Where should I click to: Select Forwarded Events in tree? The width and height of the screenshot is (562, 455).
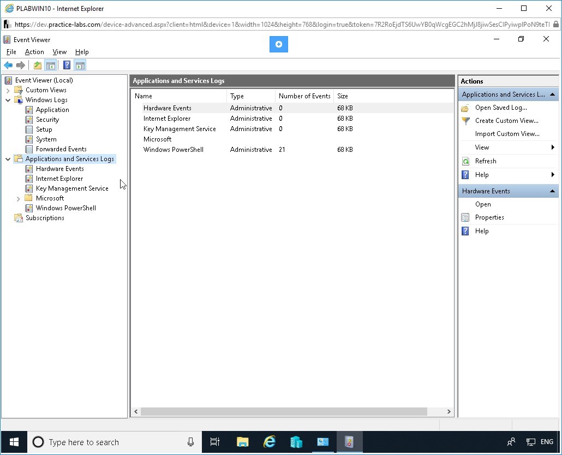tap(61, 149)
